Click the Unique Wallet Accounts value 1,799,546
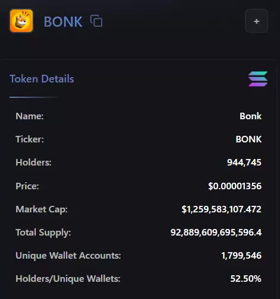 click(241, 256)
